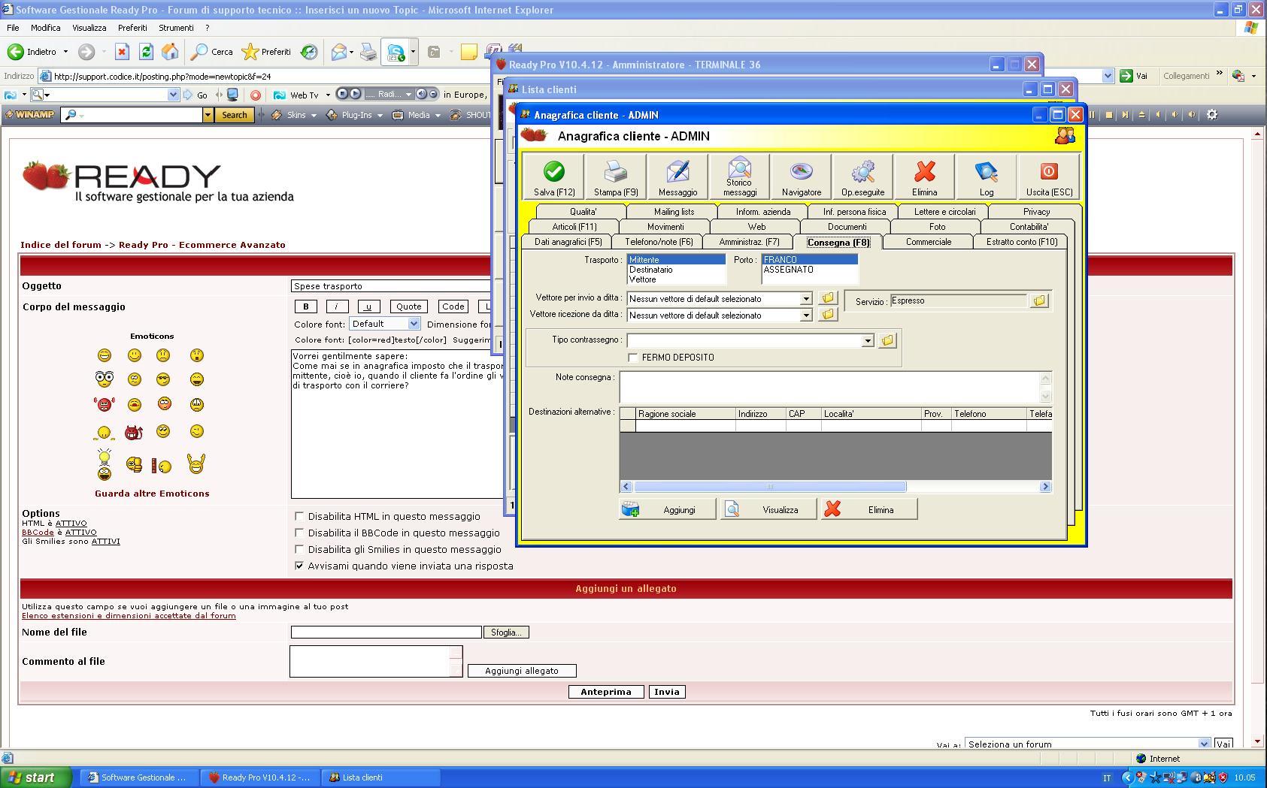Image resolution: width=1267 pixels, height=788 pixels.
Task: Open the Articoli (F11) tab
Action: [x=574, y=227]
